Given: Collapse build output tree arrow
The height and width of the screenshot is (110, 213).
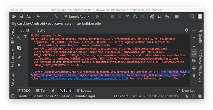Looking at the screenshot, I should tap(25, 36).
